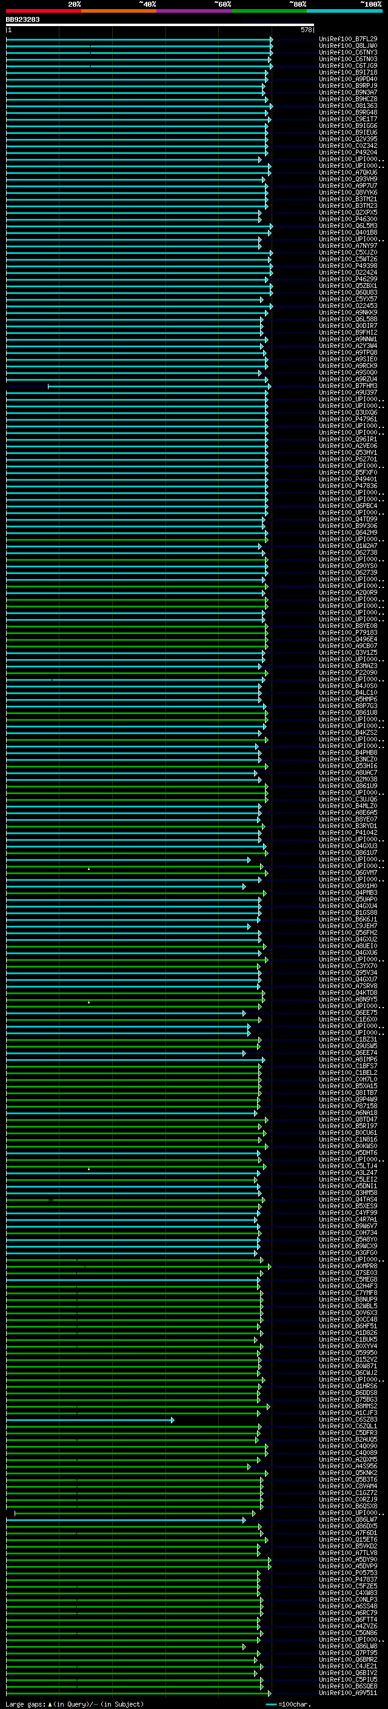Click the alignment bar for UniRef100_Q6EE75
The width and height of the screenshot is (388, 1709).
pos(126,1014)
